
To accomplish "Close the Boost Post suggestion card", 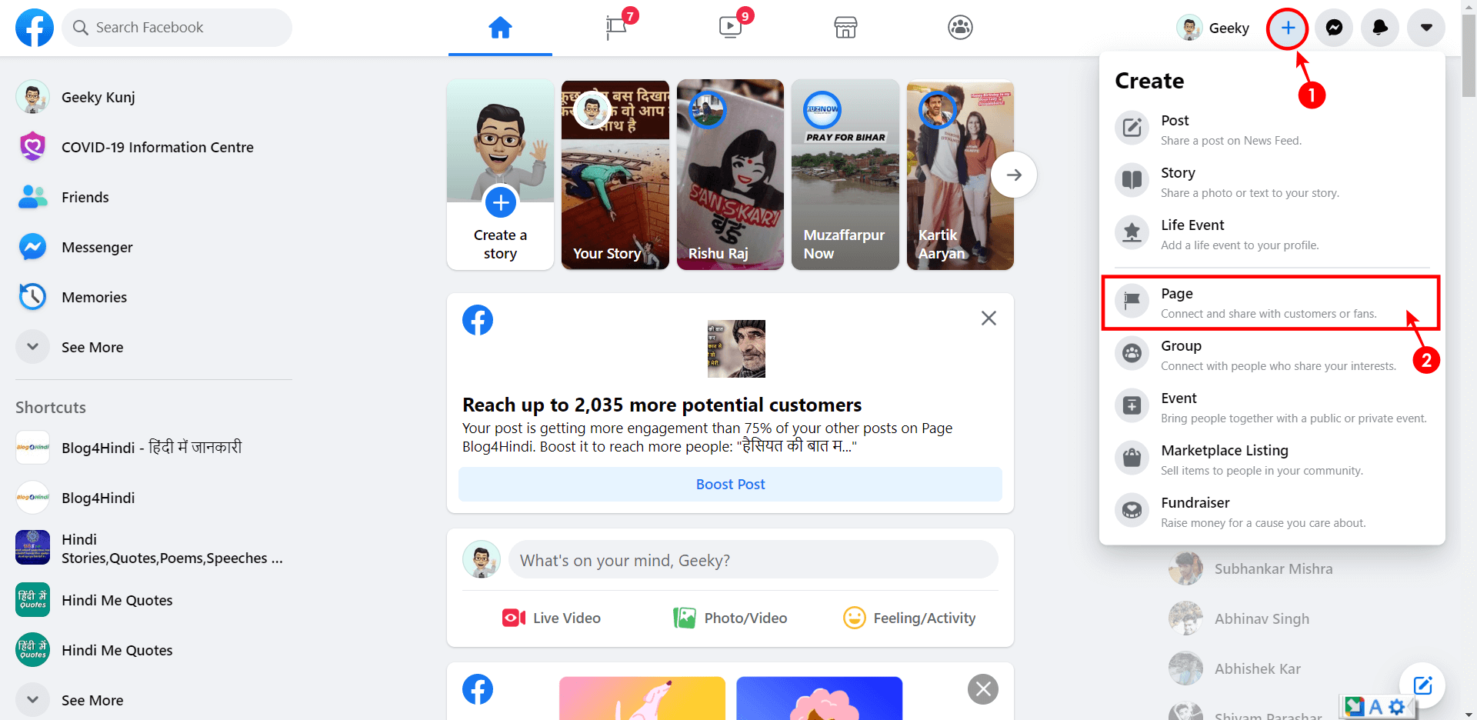I will click(989, 318).
